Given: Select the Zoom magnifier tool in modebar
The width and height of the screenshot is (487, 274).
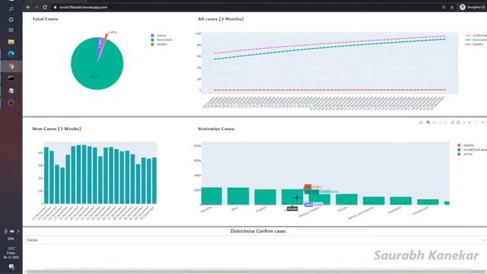Looking at the screenshot, I should pos(428,123).
